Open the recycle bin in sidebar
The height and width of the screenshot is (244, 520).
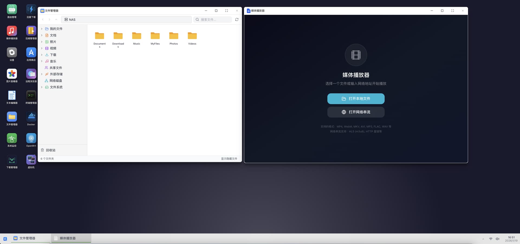(x=50, y=150)
